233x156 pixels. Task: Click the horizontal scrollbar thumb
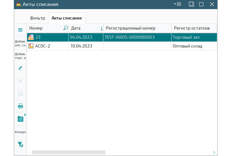[68, 152]
